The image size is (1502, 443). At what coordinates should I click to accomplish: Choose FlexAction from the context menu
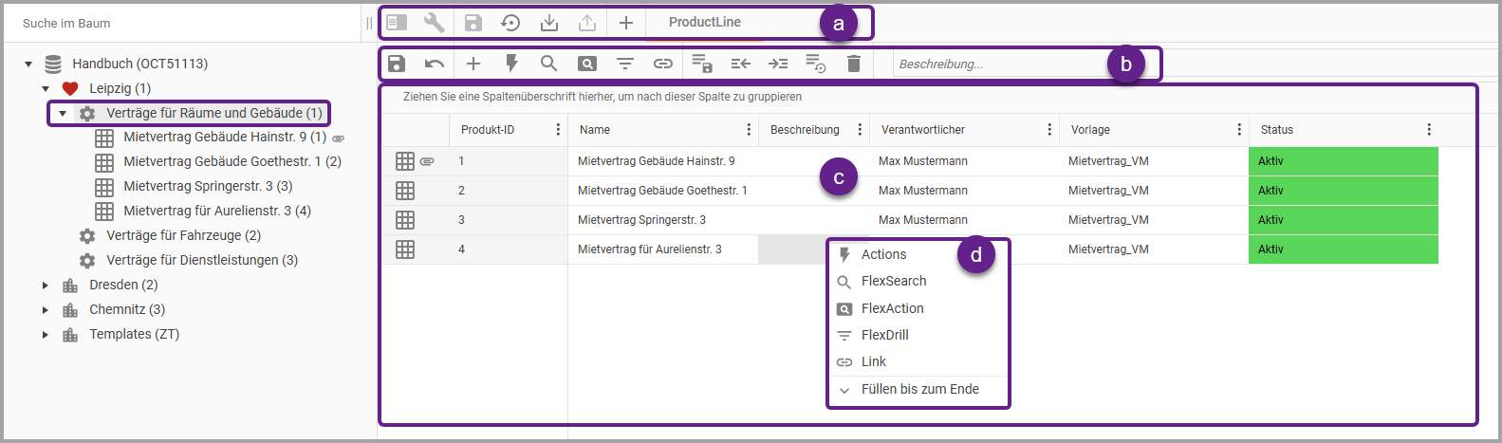892,308
